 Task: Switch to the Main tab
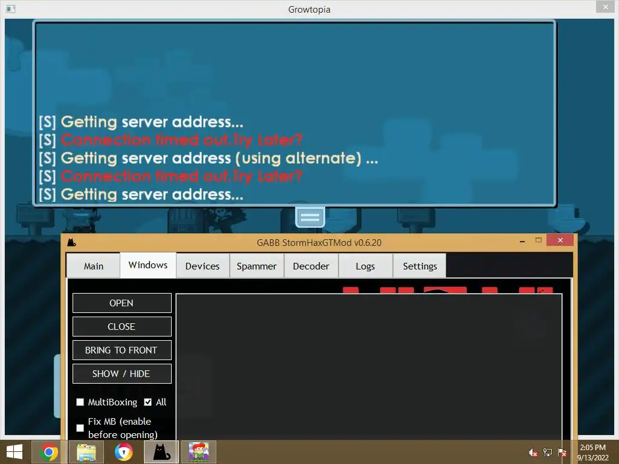(x=93, y=266)
